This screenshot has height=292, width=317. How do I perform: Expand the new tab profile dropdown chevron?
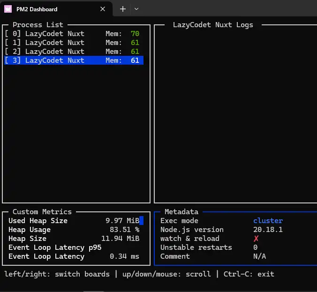click(136, 9)
